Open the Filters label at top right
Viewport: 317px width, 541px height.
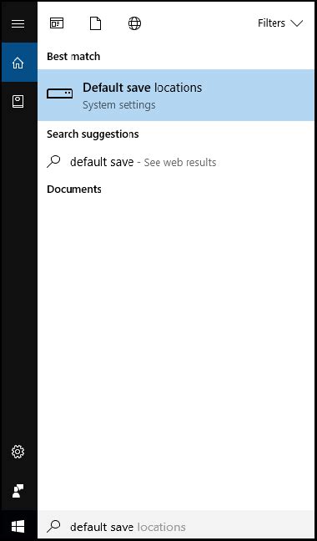tap(271, 23)
